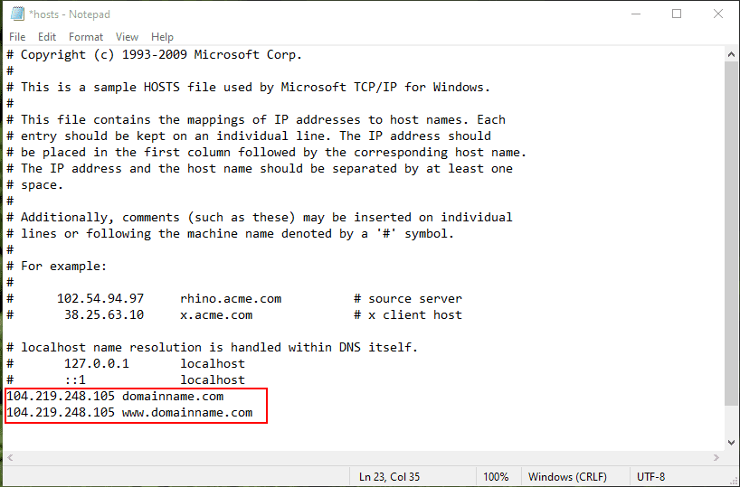
Task: Click the vertical scrollbar thumb
Action: (731, 235)
